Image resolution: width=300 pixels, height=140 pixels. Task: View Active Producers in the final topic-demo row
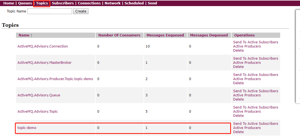point(247,128)
